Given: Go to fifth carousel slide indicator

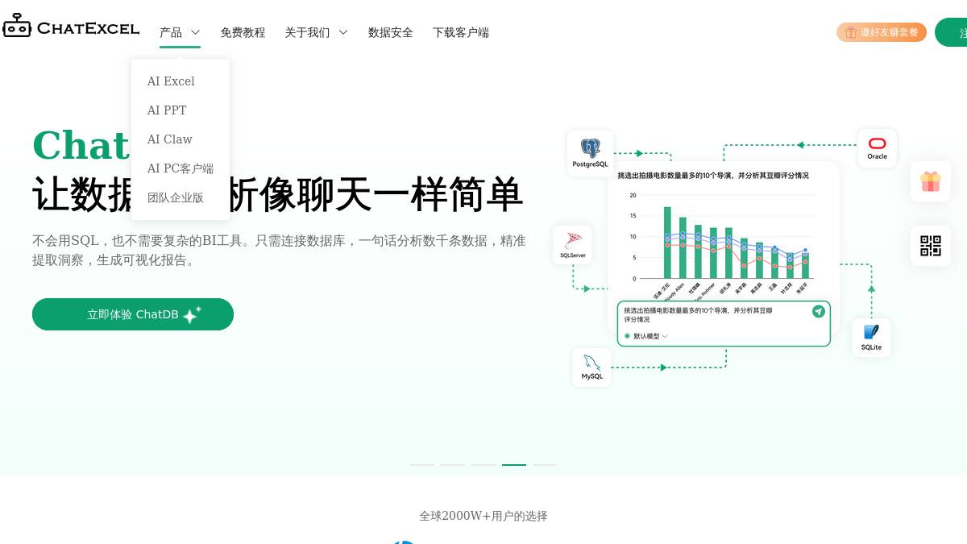Looking at the screenshot, I should pos(545,465).
